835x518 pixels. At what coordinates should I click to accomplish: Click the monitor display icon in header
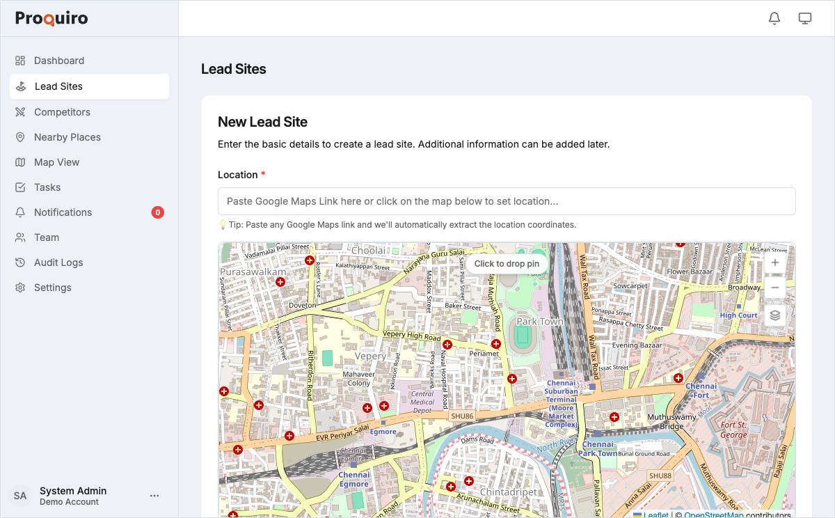pyautogui.click(x=805, y=19)
